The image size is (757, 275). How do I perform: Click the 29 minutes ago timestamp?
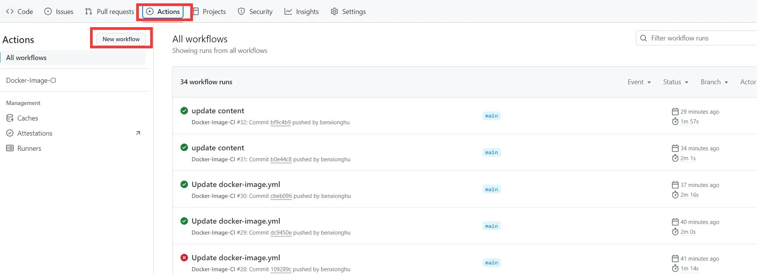tap(700, 112)
